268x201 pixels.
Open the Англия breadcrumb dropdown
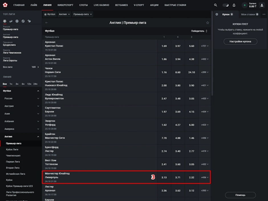[x=64, y=14]
